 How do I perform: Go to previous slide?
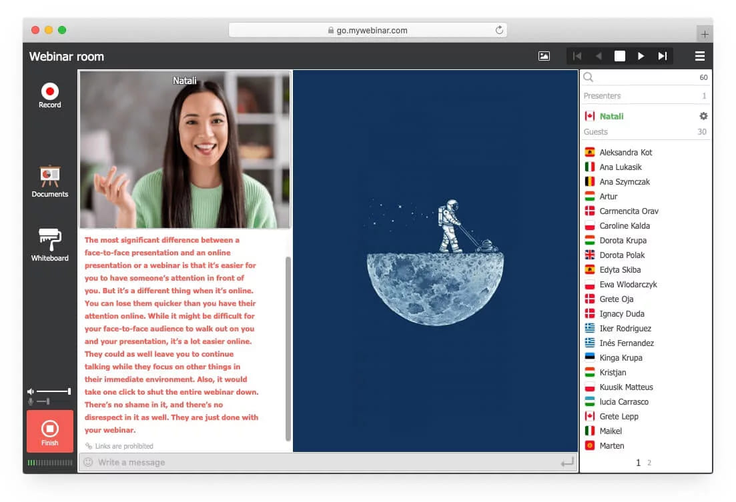pos(599,56)
